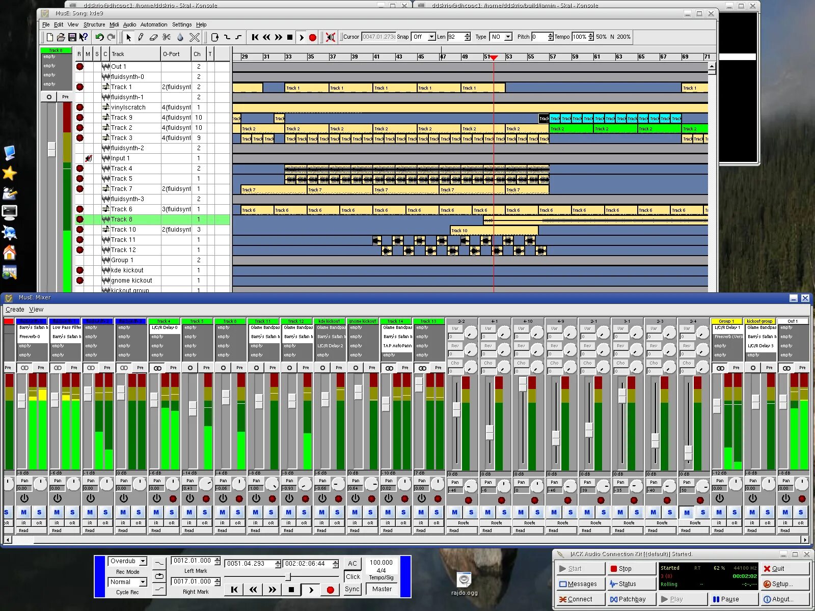Enable the Sync button in transport

tap(352, 589)
